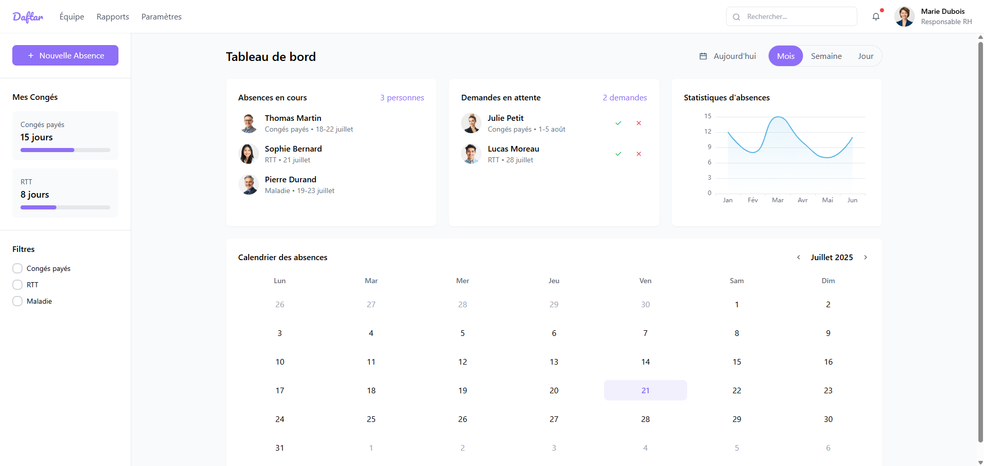984x466 pixels.
Task: Click the Congés payés progress bar
Action: (65, 150)
